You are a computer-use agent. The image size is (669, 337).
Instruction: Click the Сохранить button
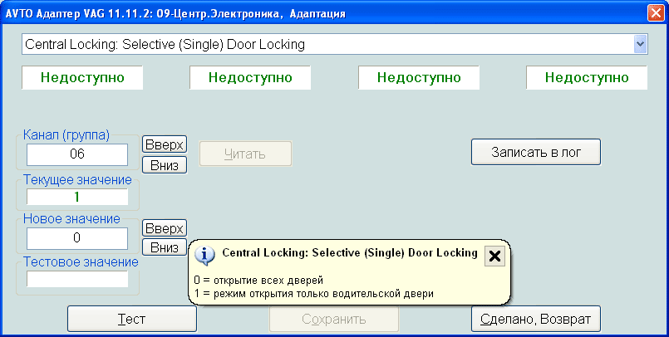[x=333, y=319]
